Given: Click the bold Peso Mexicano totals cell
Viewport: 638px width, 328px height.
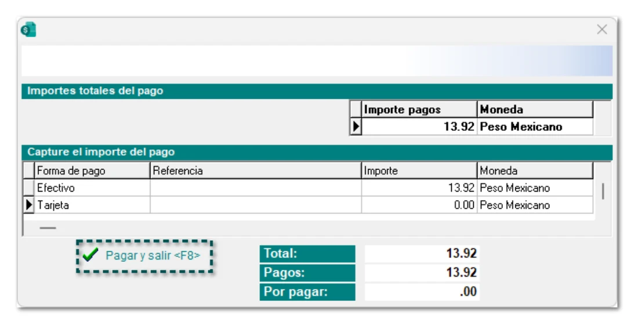Looking at the screenshot, I should (535, 127).
